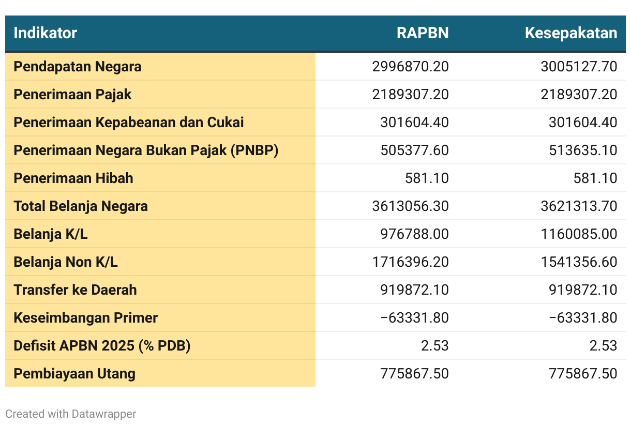Click Penerimaan Kepabeanan dan Cukai label
The image size is (631, 426).
128,123
